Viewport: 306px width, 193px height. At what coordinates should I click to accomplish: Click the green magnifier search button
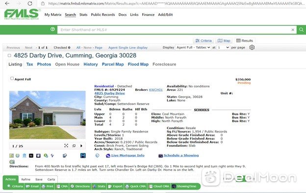[x=301, y=29]
